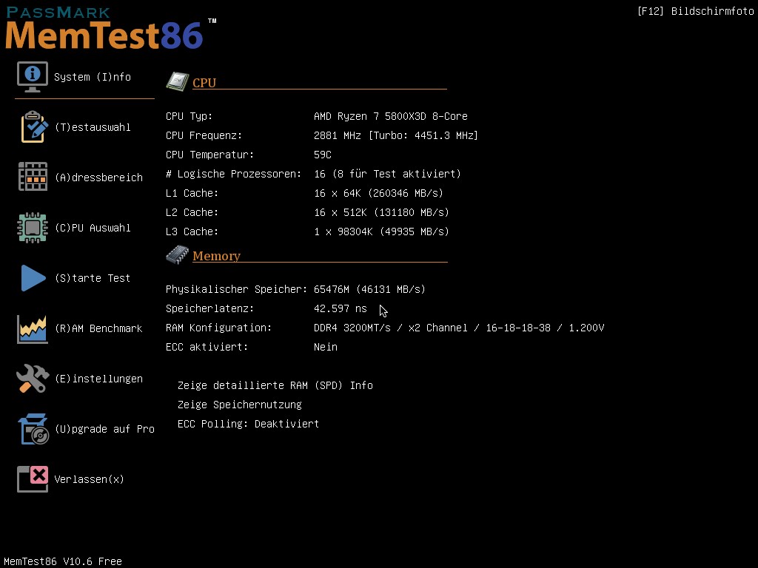Click the CPU Typ label
This screenshot has height=568, width=758.
pos(189,116)
